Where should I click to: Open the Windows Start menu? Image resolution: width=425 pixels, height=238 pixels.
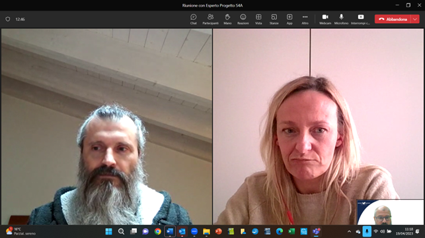tap(108, 231)
